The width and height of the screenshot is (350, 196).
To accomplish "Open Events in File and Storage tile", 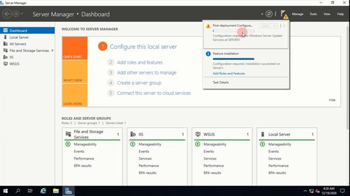I will click(x=79, y=151).
